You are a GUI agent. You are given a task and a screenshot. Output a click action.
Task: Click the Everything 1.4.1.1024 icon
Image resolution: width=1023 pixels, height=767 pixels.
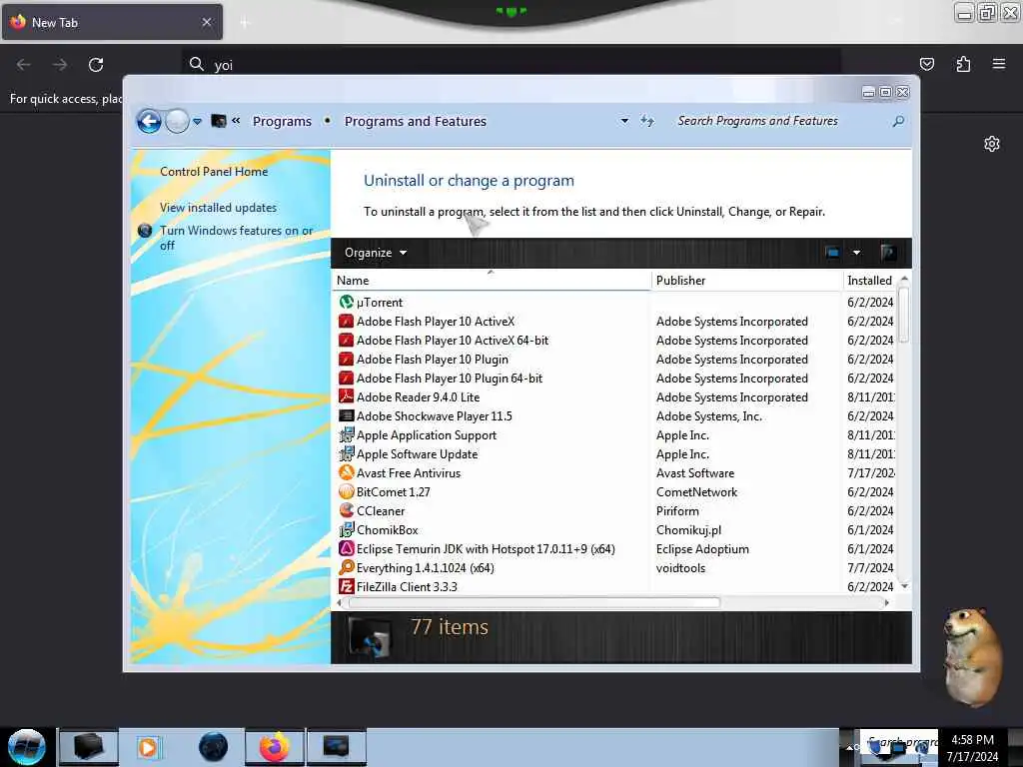[347, 567]
